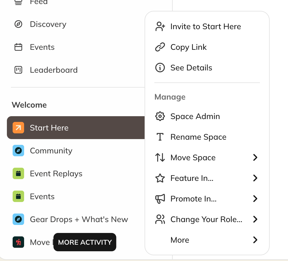288x261 pixels.
Task: Open the Event Replays space
Action: 76,173
